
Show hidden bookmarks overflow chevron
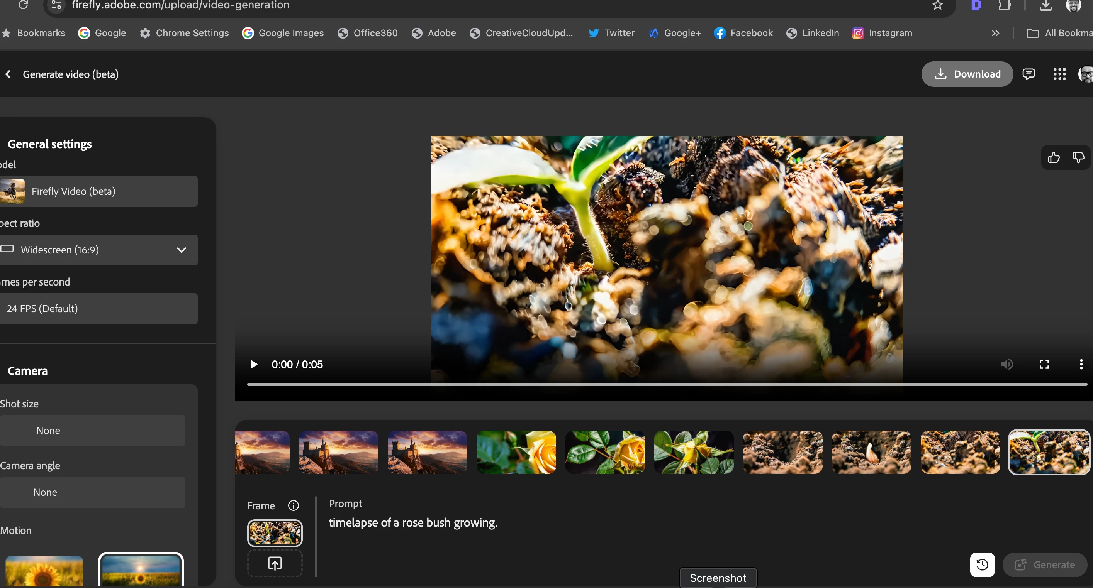tap(995, 33)
